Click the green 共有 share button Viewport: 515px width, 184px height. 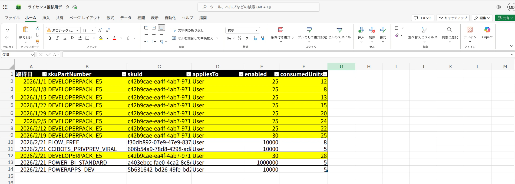505,18
